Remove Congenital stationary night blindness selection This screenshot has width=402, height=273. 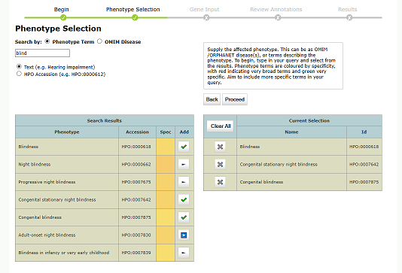(x=220, y=165)
